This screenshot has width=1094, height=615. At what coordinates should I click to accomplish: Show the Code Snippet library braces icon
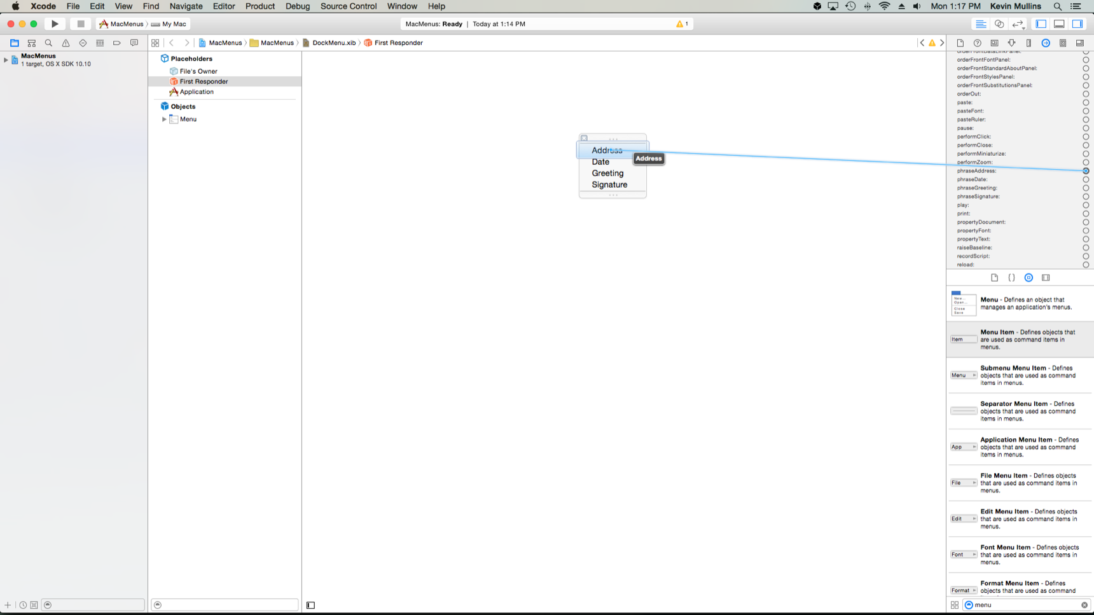point(1012,278)
